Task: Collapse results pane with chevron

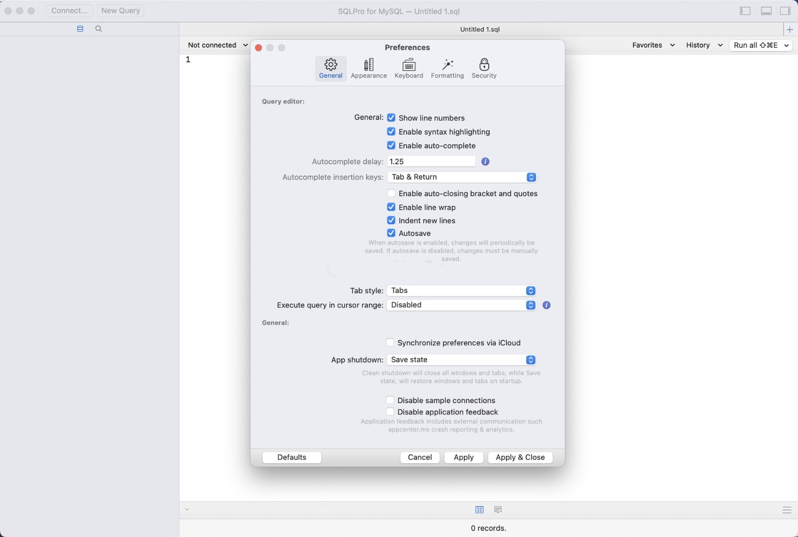Action: point(187,509)
